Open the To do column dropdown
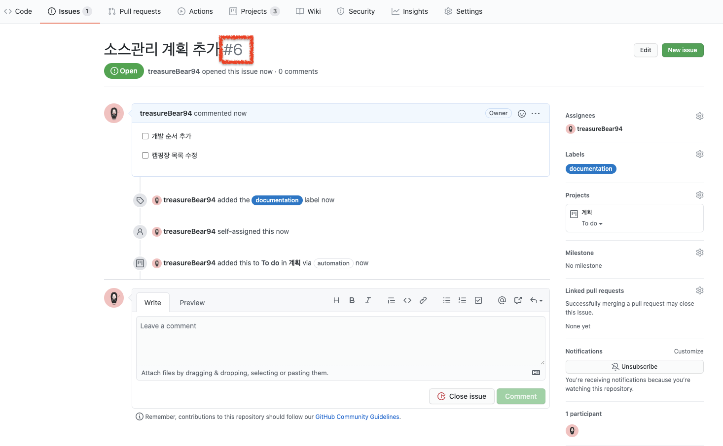 click(x=592, y=223)
